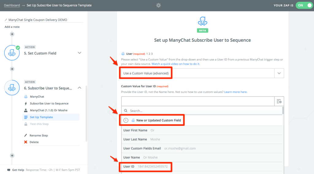The image size is (314, 174).
Task: Open Subscribe User to Sequence substep
Action: point(49,103)
